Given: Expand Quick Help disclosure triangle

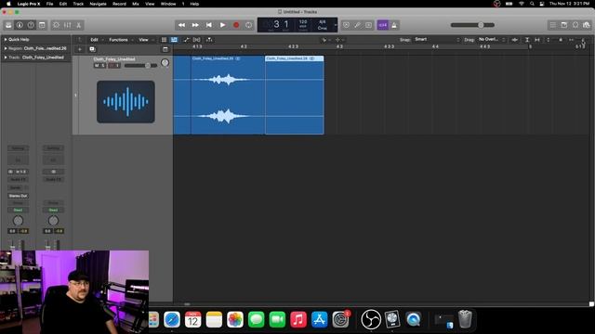Looking at the screenshot, I should [6, 39].
